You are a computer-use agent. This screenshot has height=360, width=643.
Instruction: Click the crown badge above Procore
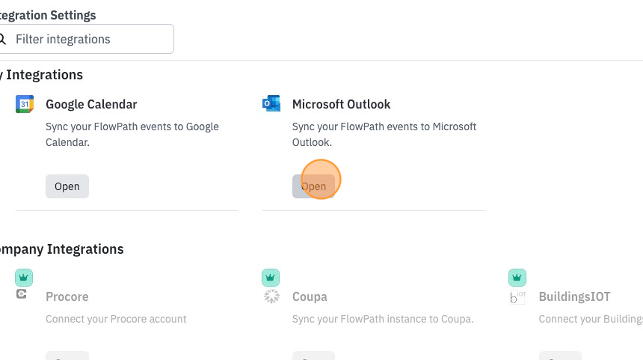point(24,278)
